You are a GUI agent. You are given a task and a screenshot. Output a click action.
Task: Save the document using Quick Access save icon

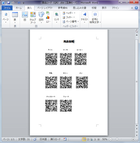pos(9,3)
